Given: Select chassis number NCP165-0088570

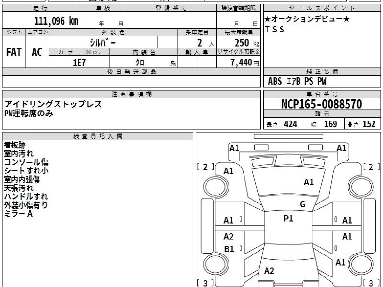Looking at the screenshot, I should coord(322,104).
